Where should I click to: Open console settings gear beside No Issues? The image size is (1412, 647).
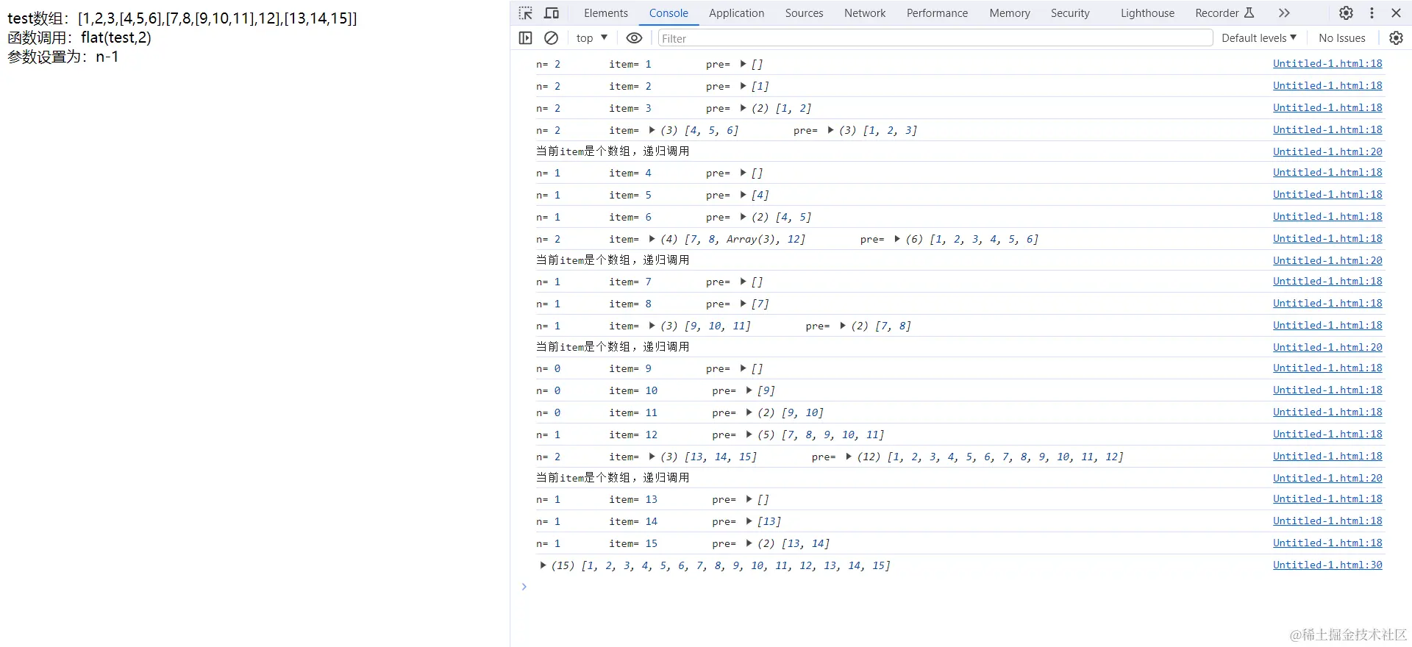pos(1396,38)
